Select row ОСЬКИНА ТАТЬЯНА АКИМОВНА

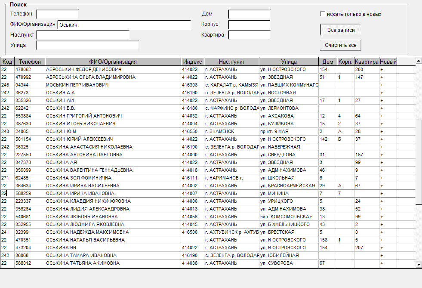pos(208,263)
